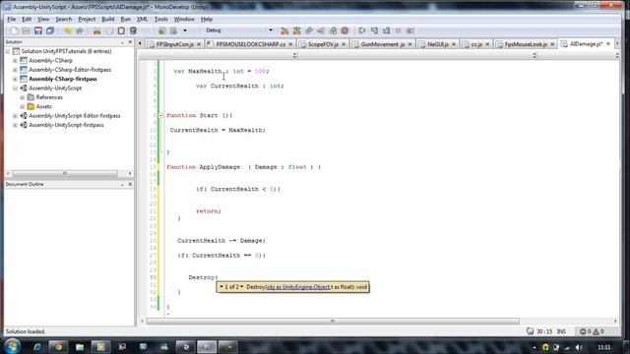Click the Paste clipboard icon
This screenshot has width=630, height=354.
(121, 30)
